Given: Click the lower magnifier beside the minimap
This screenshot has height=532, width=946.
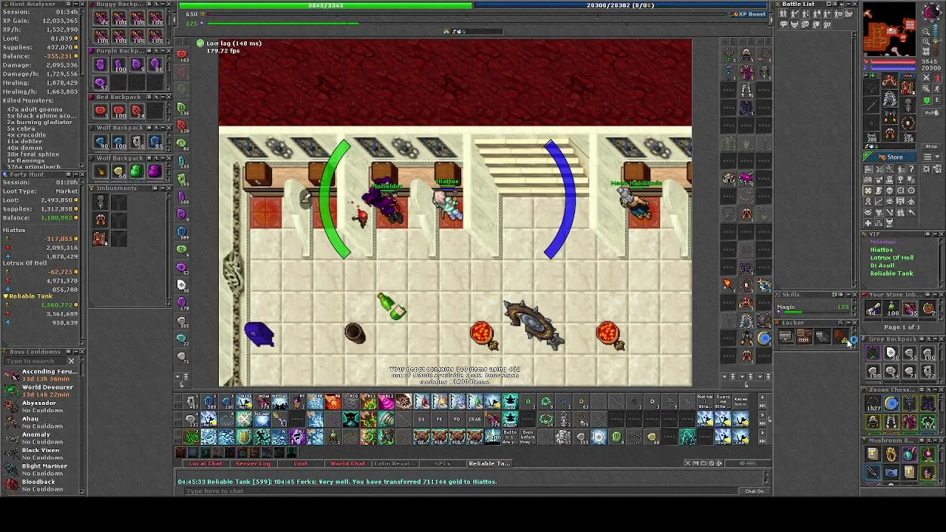Looking at the screenshot, I should 926,41.
